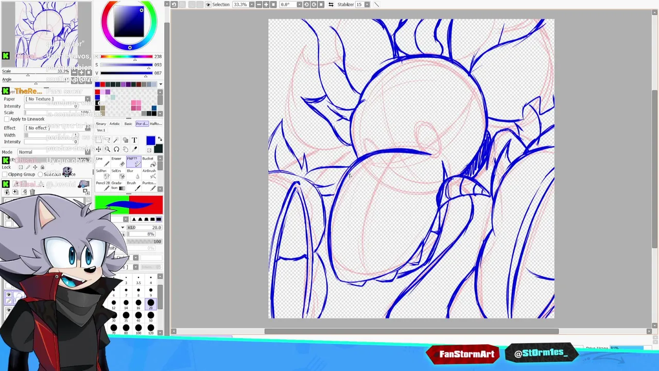Pick the Eraser brush tool

118,162
